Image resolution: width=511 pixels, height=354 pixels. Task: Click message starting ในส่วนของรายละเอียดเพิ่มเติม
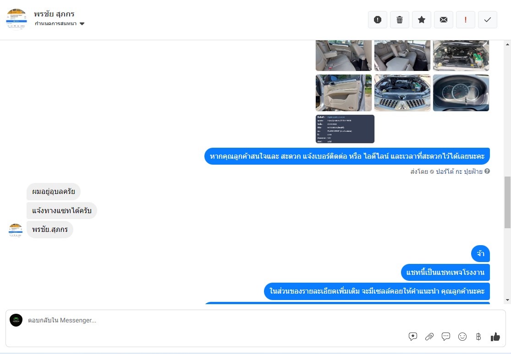coord(377,291)
